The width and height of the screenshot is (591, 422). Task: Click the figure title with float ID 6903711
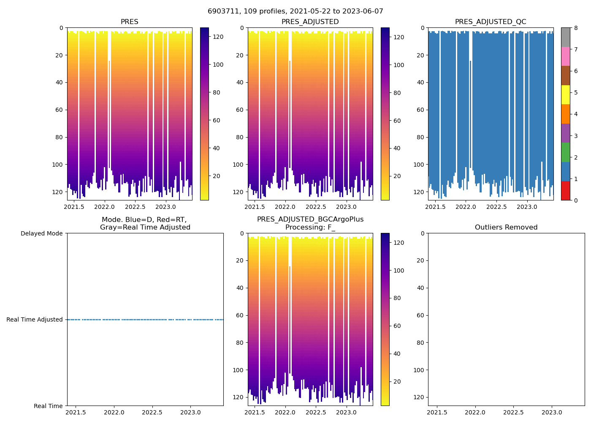295,11
